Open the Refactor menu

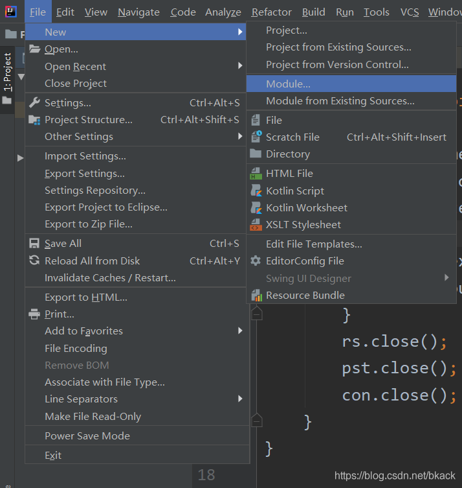click(x=271, y=12)
